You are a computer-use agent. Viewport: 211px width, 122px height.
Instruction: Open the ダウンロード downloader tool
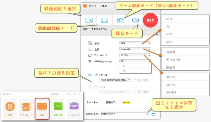[26, 108]
